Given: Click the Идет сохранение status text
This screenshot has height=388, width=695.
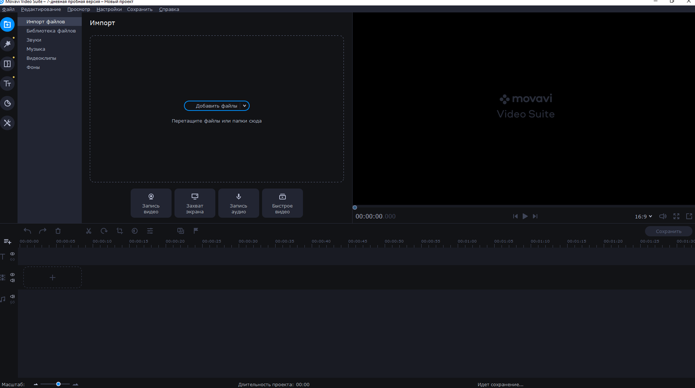Looking at the screenshot, I should click(x=500, y=385).
